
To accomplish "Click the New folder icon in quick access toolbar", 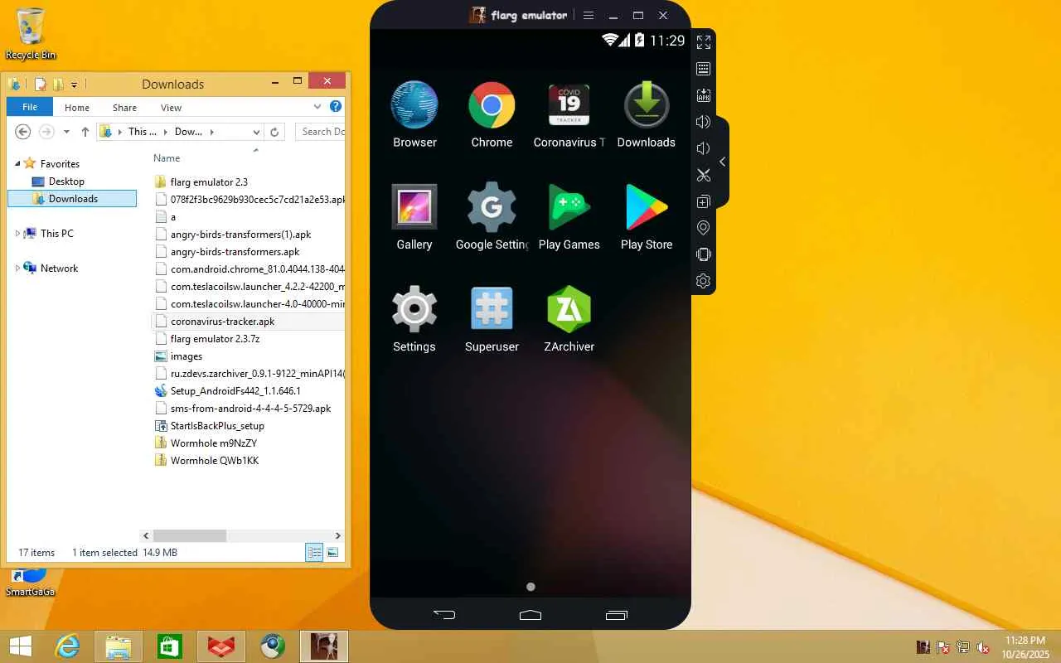I will tap(58, 84).
